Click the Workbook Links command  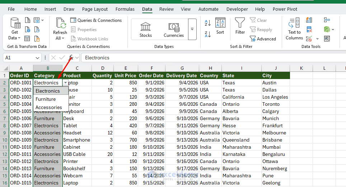[89, 39]
